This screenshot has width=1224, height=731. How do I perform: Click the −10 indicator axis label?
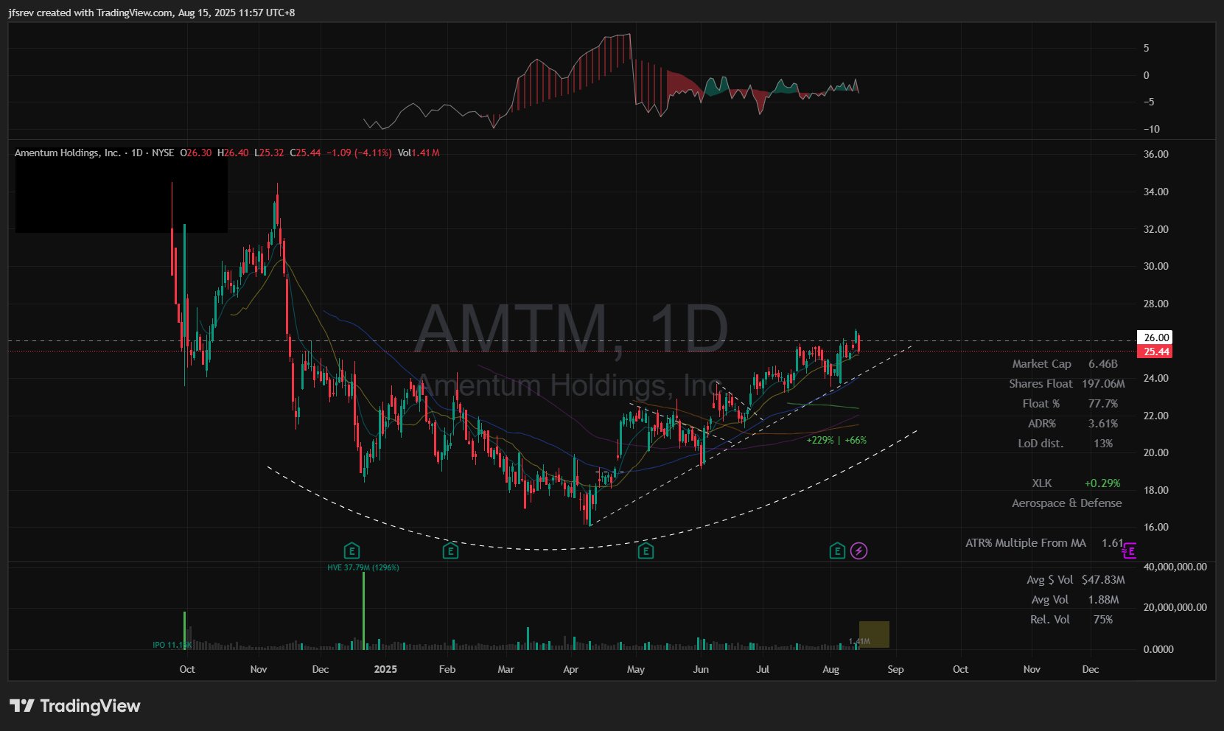pyautogui.click(x=1151, y=129)
